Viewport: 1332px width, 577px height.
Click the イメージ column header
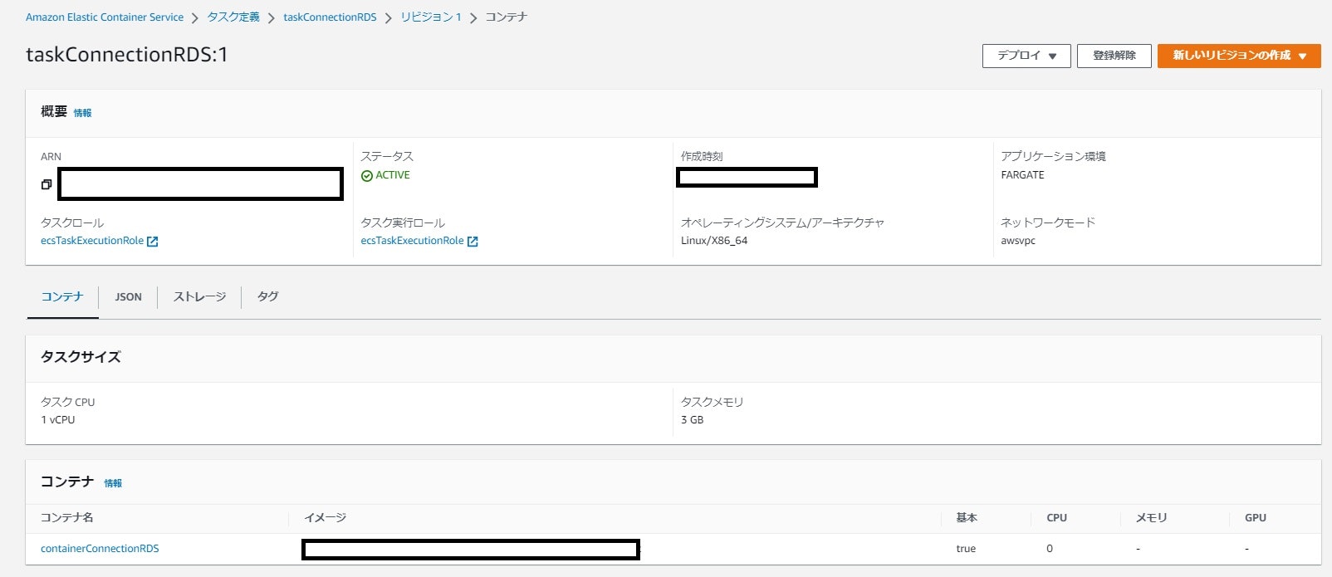click(326, 517)
